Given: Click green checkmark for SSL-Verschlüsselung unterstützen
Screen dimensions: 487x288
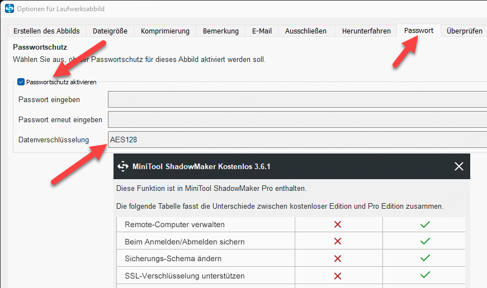Looking at the screenshot, I should (425, 275).
